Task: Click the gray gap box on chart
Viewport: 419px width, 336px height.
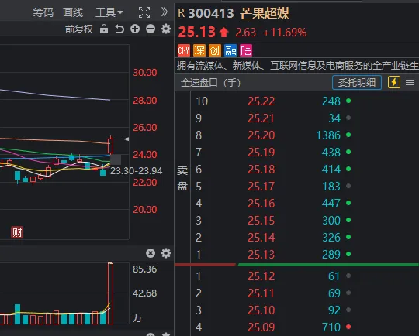Action: coord(116,159)
